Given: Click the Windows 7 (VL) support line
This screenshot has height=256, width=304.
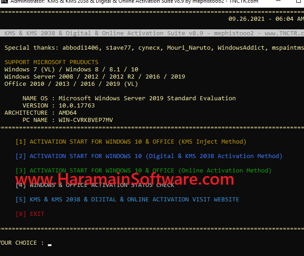Looking at the screenshot, I should click(x=71, y=70).
